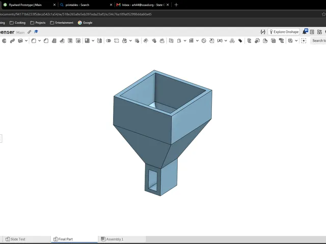Open the Google bookmark
The height and width of the screenshot is (244, 326).
85,22
